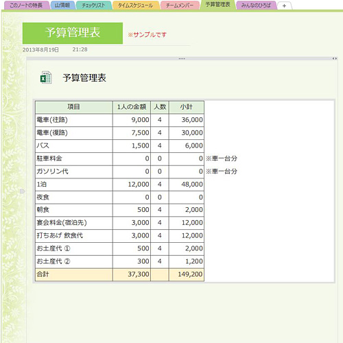
Task: Click the 1泊 price cell 12,000
Action: pos(132,185)
